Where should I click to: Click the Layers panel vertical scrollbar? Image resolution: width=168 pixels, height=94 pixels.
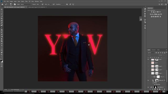(166, 76)
